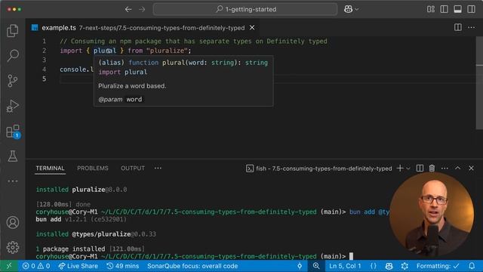Image resolution: width=483 pixels, height=272 pixels.
Task: Click the plural import identifier
Action: (x=104, y=51)
